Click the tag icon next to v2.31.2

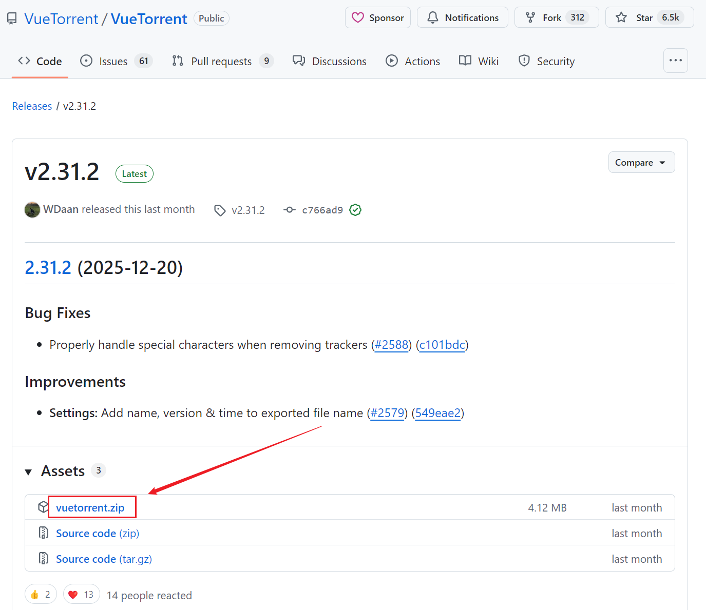coord(220,210)
